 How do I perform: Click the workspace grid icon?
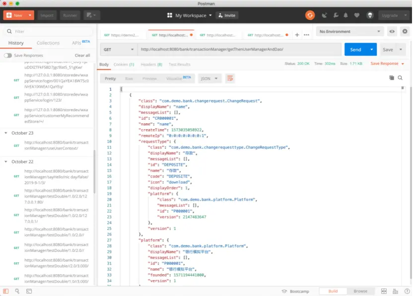tap(170, 15)
